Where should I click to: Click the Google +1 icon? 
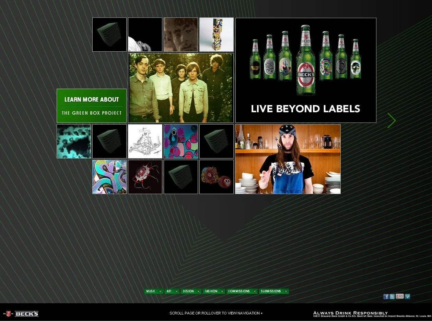(400, 296)
